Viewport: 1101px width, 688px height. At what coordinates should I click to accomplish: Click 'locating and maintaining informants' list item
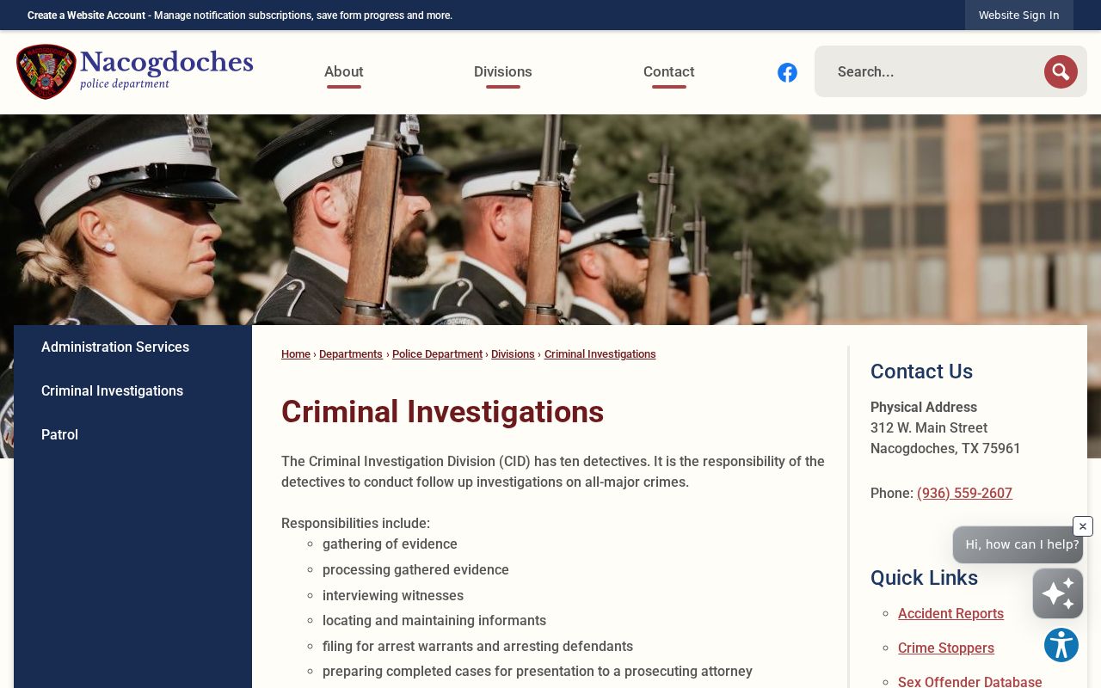coord(434,620)
